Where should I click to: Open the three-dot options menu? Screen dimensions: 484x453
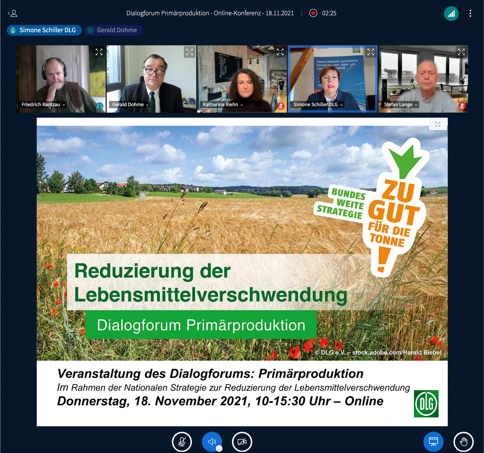click(470, 14)
